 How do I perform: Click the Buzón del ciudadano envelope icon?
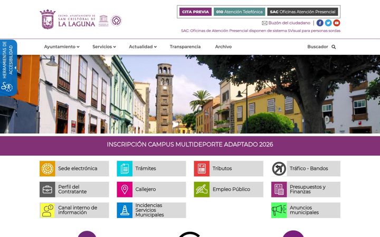(x=264, y=23)
